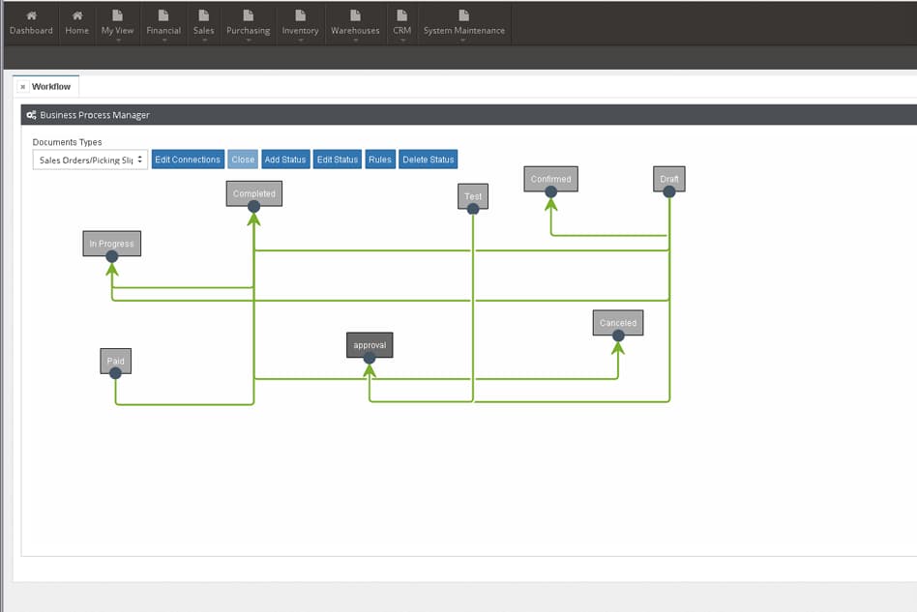The image size is (917, 612).
Task: Click the Warehouses document icon
Action: [x=355, y=15]
